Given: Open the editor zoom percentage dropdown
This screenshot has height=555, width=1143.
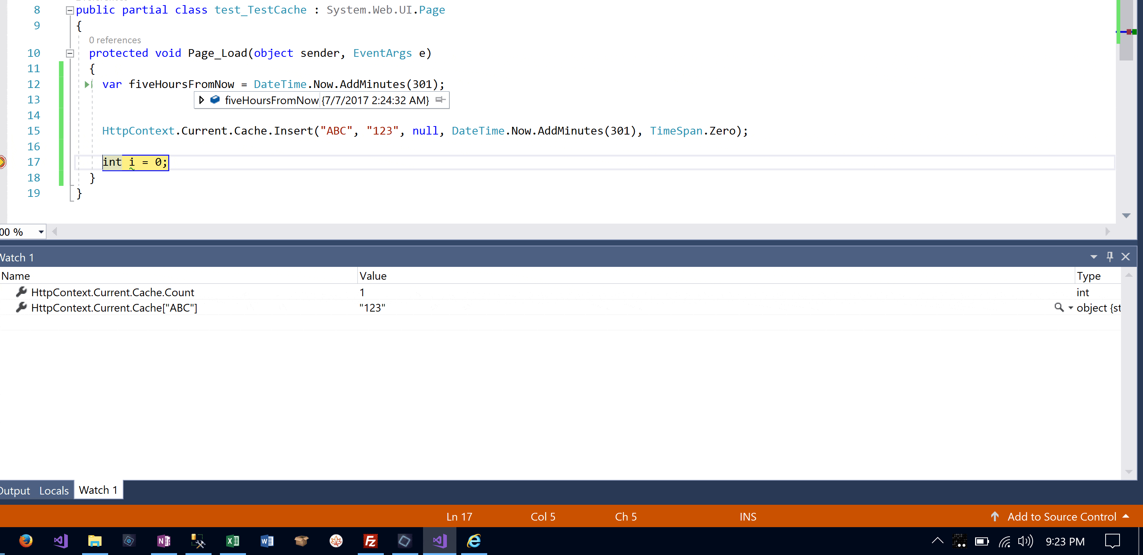Looking at the screenshot, I should coord(41,232).
